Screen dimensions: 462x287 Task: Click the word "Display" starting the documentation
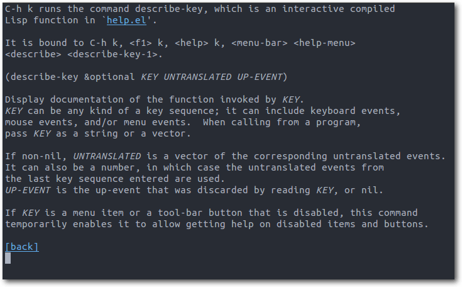tap(25, 99)
